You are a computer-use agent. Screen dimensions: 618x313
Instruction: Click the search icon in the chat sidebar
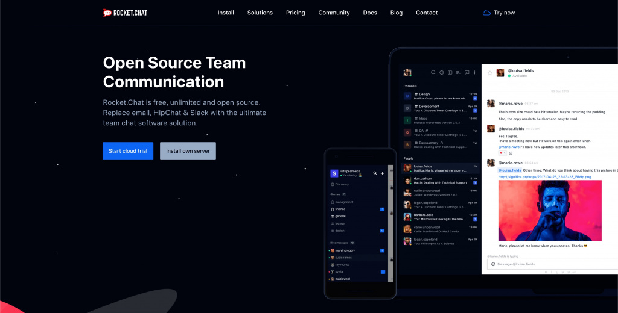(x=433, y=73)
